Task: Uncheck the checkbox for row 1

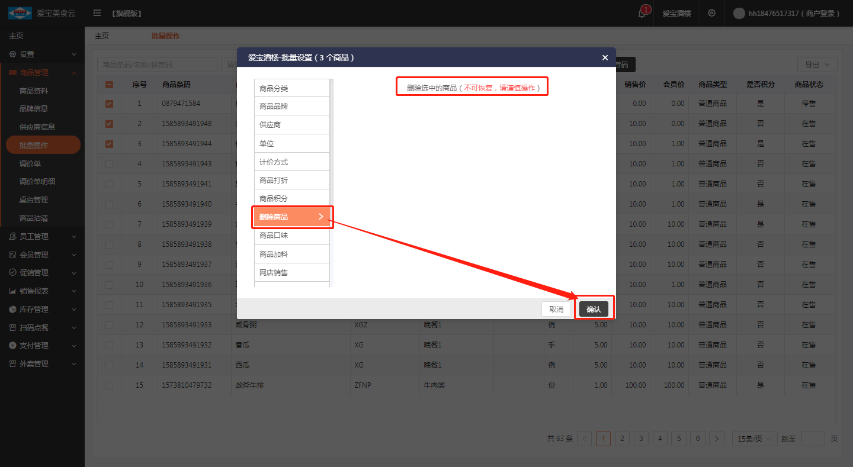Action: [109, 104]
